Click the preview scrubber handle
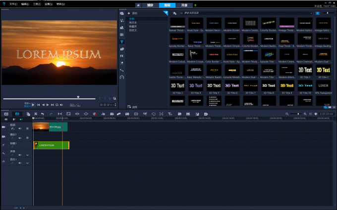This screenshot has height=210, width=337. click(78, 97)
